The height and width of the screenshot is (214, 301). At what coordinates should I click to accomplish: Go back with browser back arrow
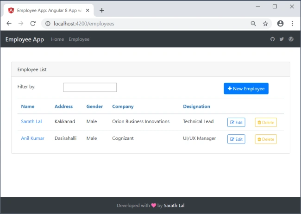tap(9, 24)
